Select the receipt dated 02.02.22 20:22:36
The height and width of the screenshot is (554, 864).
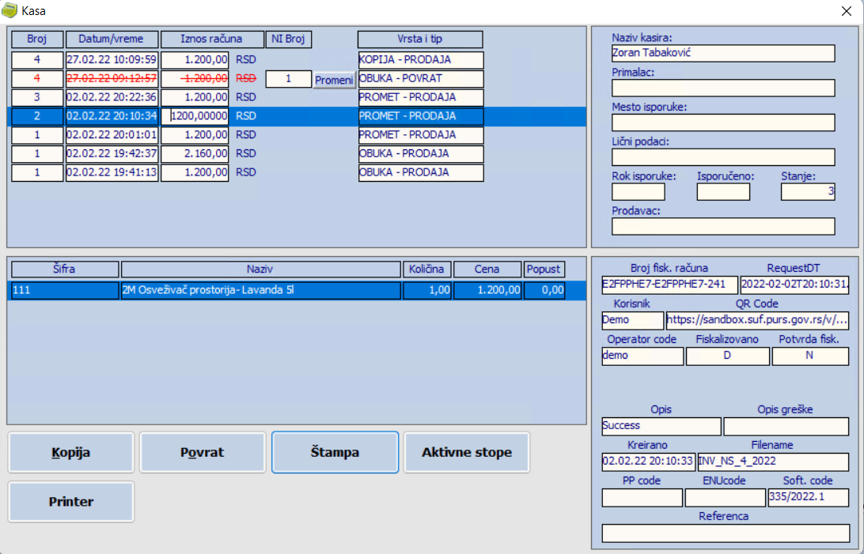[112, 97]
